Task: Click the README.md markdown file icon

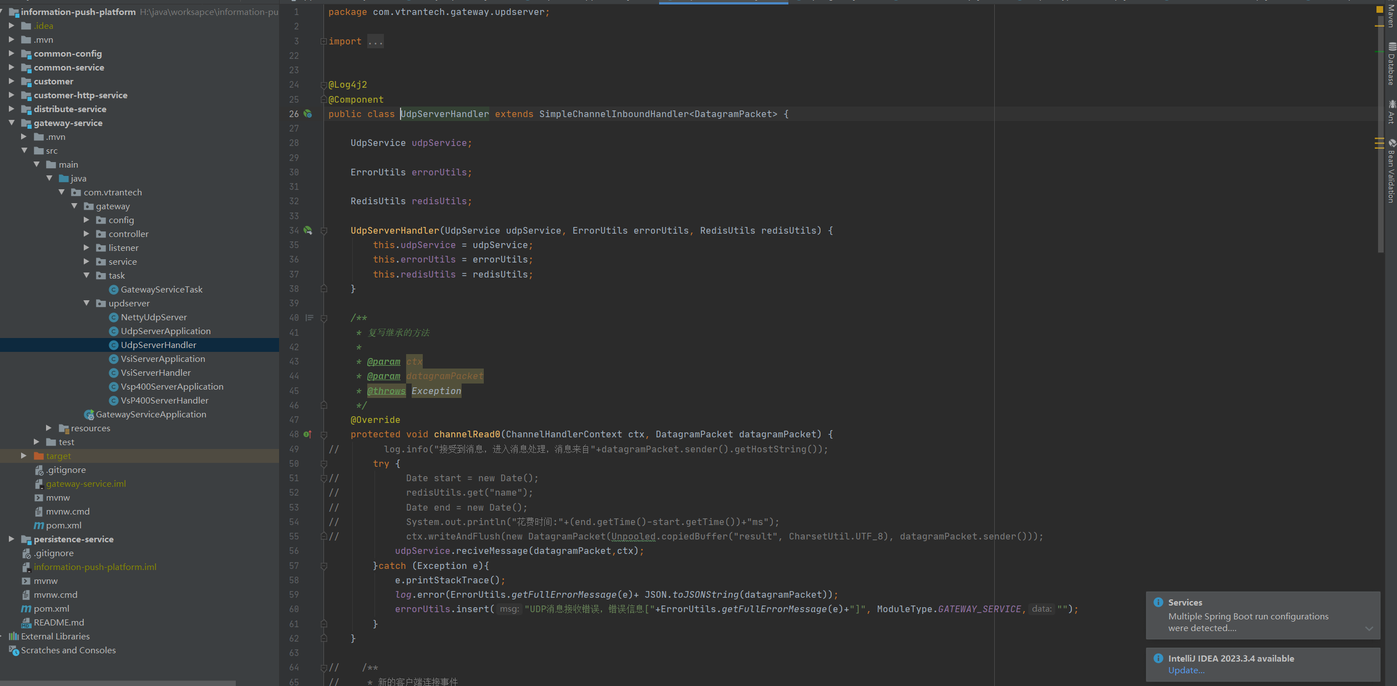Action: pos(26,623)
